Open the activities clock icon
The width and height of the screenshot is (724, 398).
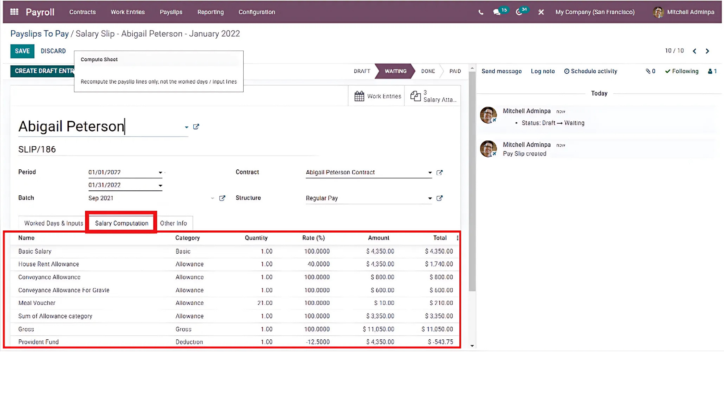[519, 12]
